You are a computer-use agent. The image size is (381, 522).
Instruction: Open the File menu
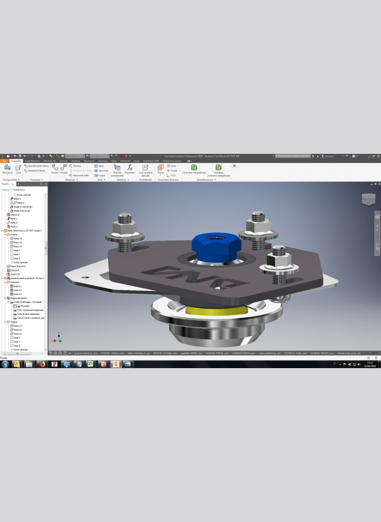(x=4, y=161)
